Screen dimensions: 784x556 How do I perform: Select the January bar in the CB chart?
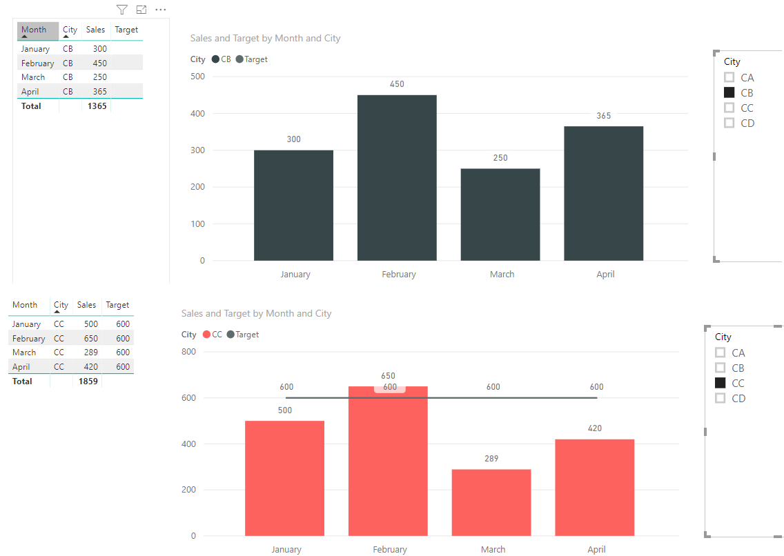click(x=293, y=206)
